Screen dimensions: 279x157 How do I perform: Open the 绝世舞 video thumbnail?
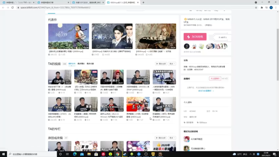pos(60,77)
